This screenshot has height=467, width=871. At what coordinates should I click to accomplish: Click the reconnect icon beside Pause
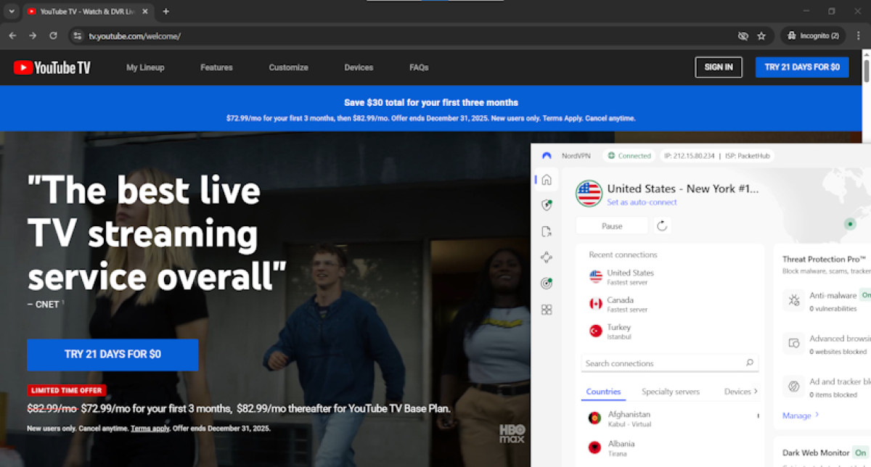click(x=662, y=226)
